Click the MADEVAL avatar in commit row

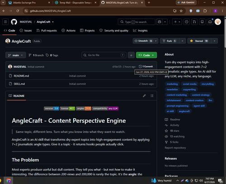click(x=10, y=67)
